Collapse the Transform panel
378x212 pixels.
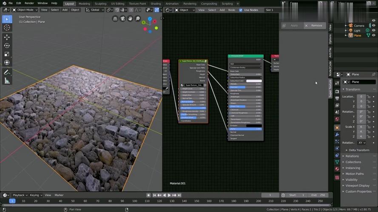pos(352,89)
